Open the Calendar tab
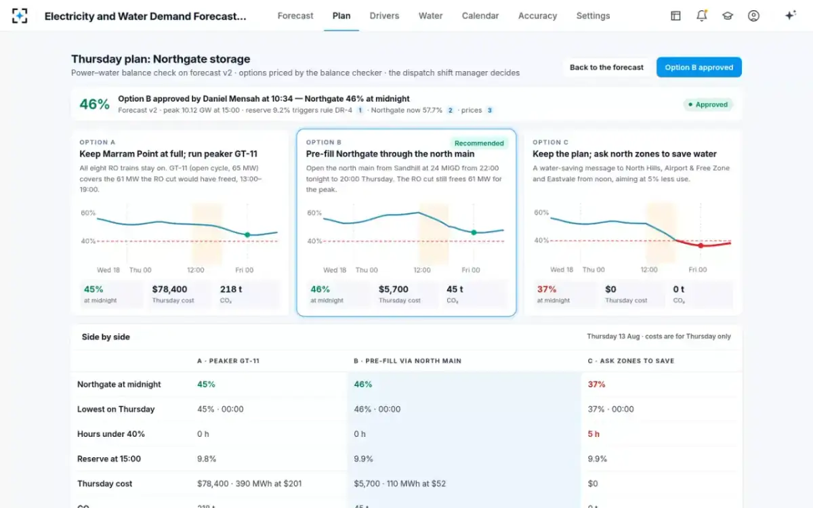The width and height of the screenshot is (813, 508). click(x=480, y=16)
